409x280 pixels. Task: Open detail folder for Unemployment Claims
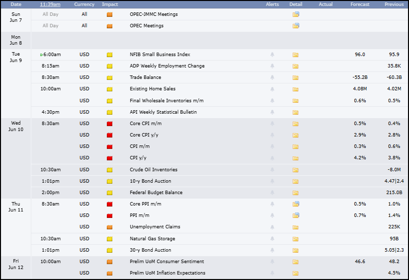[295, 227]
